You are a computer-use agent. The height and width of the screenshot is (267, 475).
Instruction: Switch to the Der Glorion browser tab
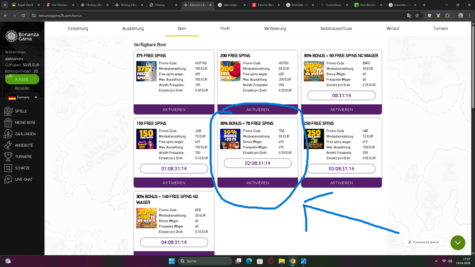point(60,5)
